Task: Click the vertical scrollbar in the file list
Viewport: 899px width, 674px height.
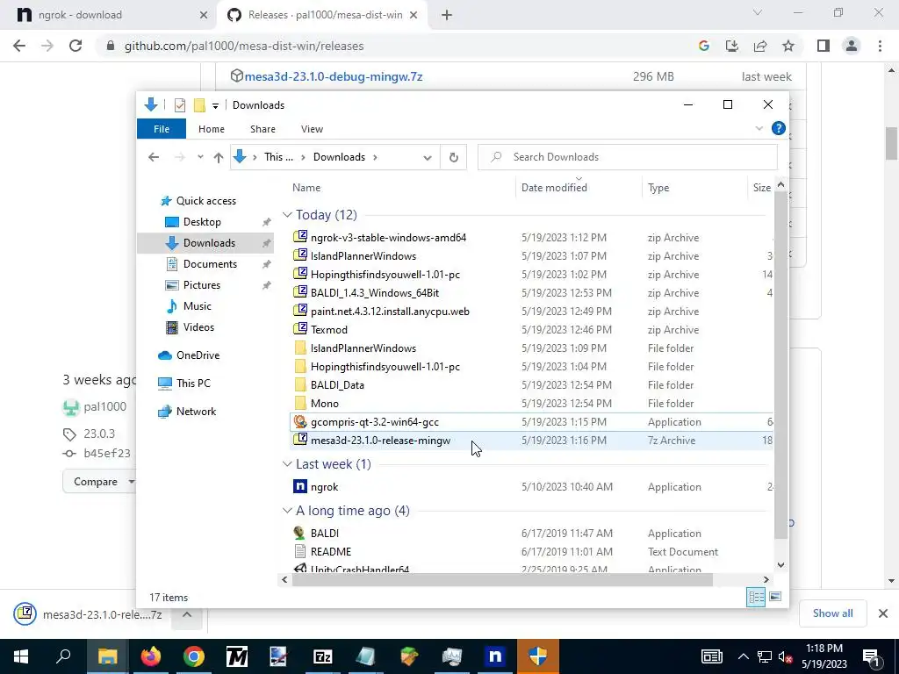Action: pos(780,364)
